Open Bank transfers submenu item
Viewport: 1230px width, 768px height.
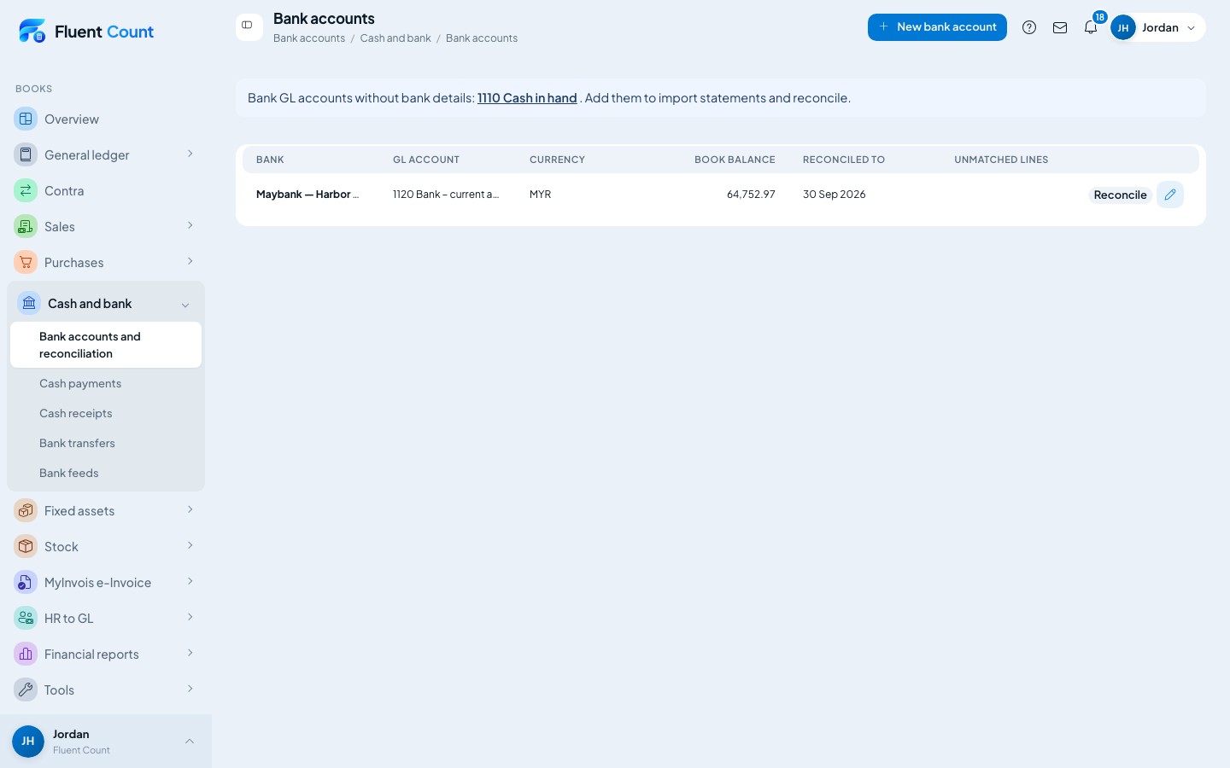[106, 443]
